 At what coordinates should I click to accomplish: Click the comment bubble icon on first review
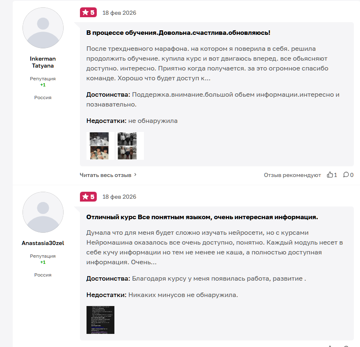[346, 175]
